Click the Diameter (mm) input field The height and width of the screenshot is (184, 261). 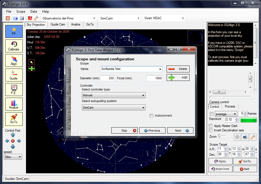tap(108, 78)
